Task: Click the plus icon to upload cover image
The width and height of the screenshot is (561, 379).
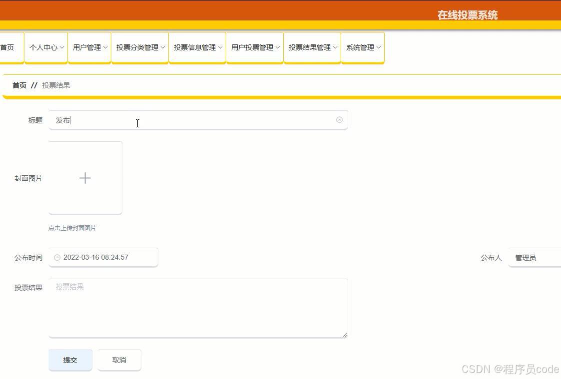Action: click(x=85, y=178)
